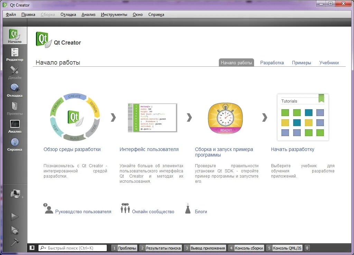Click the Tutorials grid image
This screenshot has width=354, height=255.
tap(303, 117)
